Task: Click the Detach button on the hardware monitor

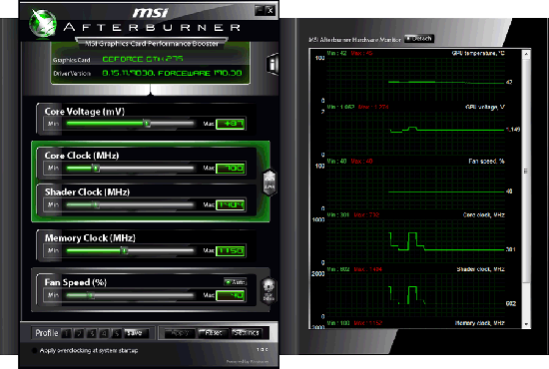Action: [x=419, y=39]
